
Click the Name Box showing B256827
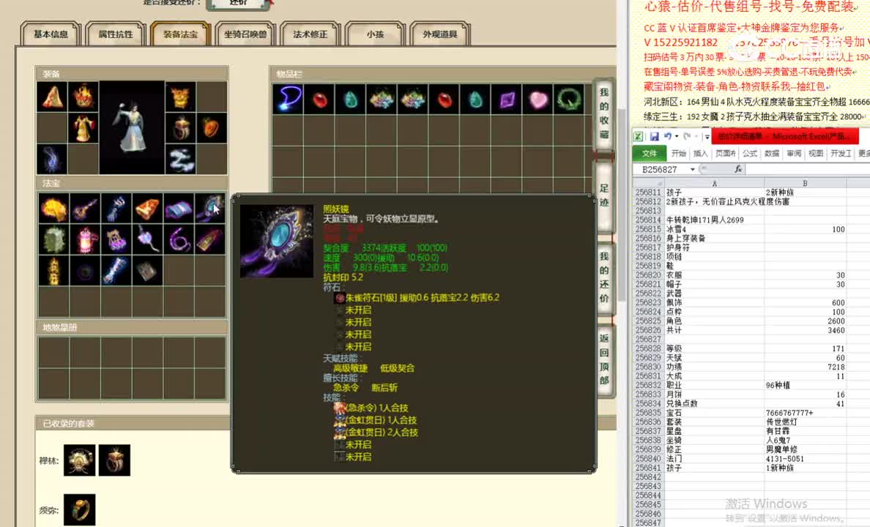coord(661,169)
